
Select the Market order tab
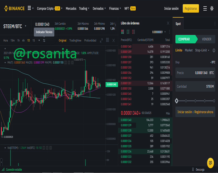coord(189,50)
